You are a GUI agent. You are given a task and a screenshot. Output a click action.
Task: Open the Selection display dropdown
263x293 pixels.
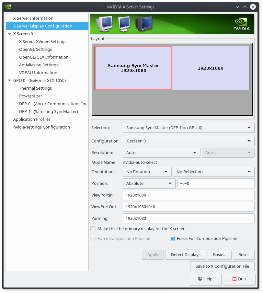189,128
